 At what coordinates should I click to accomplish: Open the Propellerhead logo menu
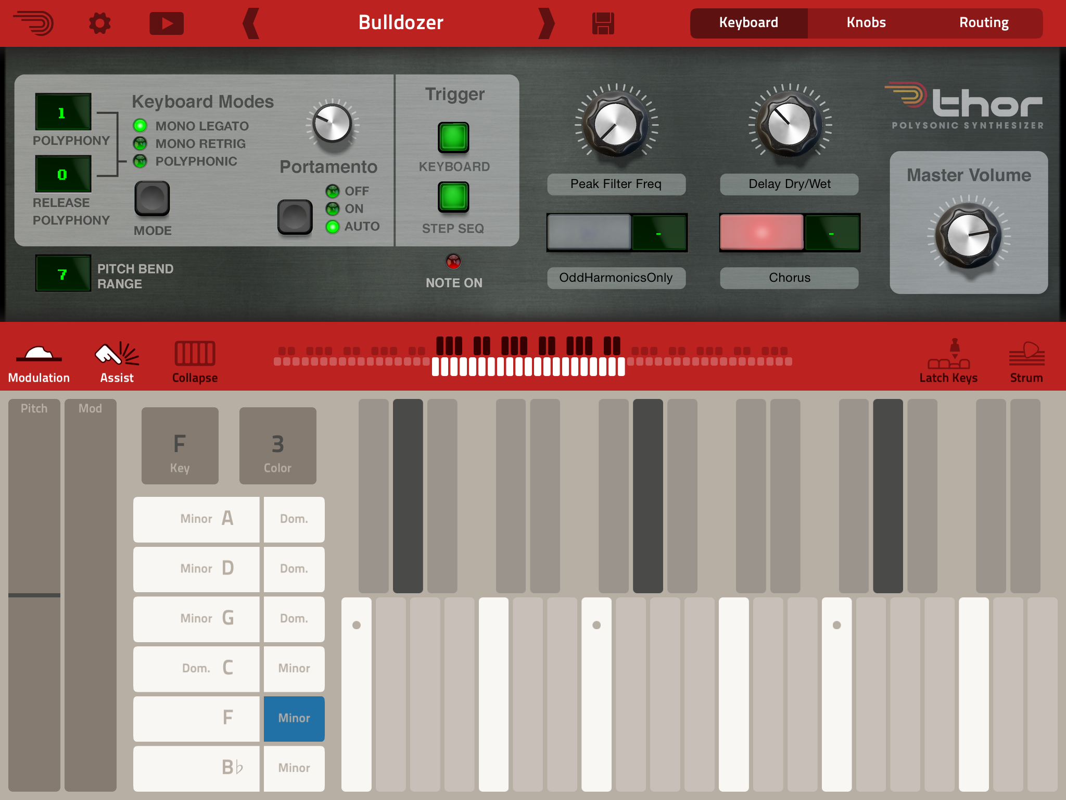33,23
